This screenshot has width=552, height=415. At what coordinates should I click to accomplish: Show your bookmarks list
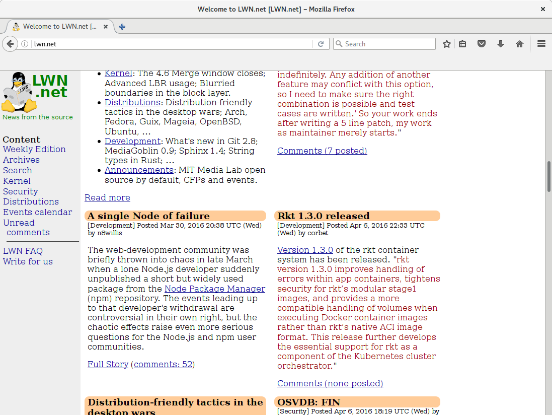point(462,44)
